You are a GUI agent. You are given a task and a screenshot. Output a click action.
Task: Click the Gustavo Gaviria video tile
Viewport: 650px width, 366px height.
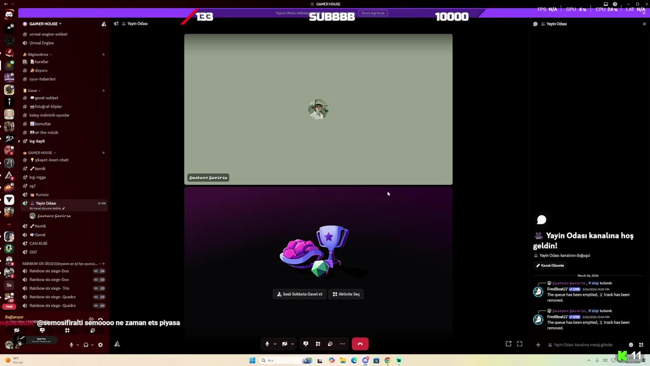pos(318,109)
